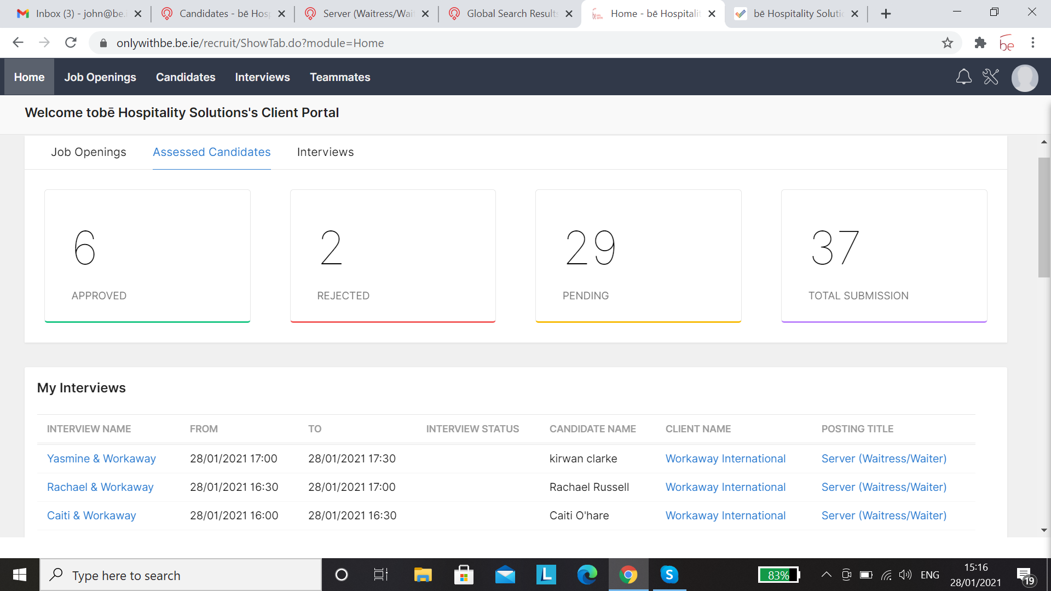Go back to the previous page

pos(18,43)
